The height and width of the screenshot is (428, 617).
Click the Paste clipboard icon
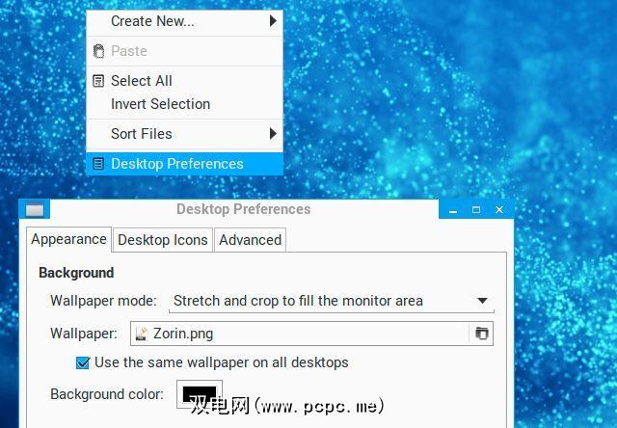[98, 51]
